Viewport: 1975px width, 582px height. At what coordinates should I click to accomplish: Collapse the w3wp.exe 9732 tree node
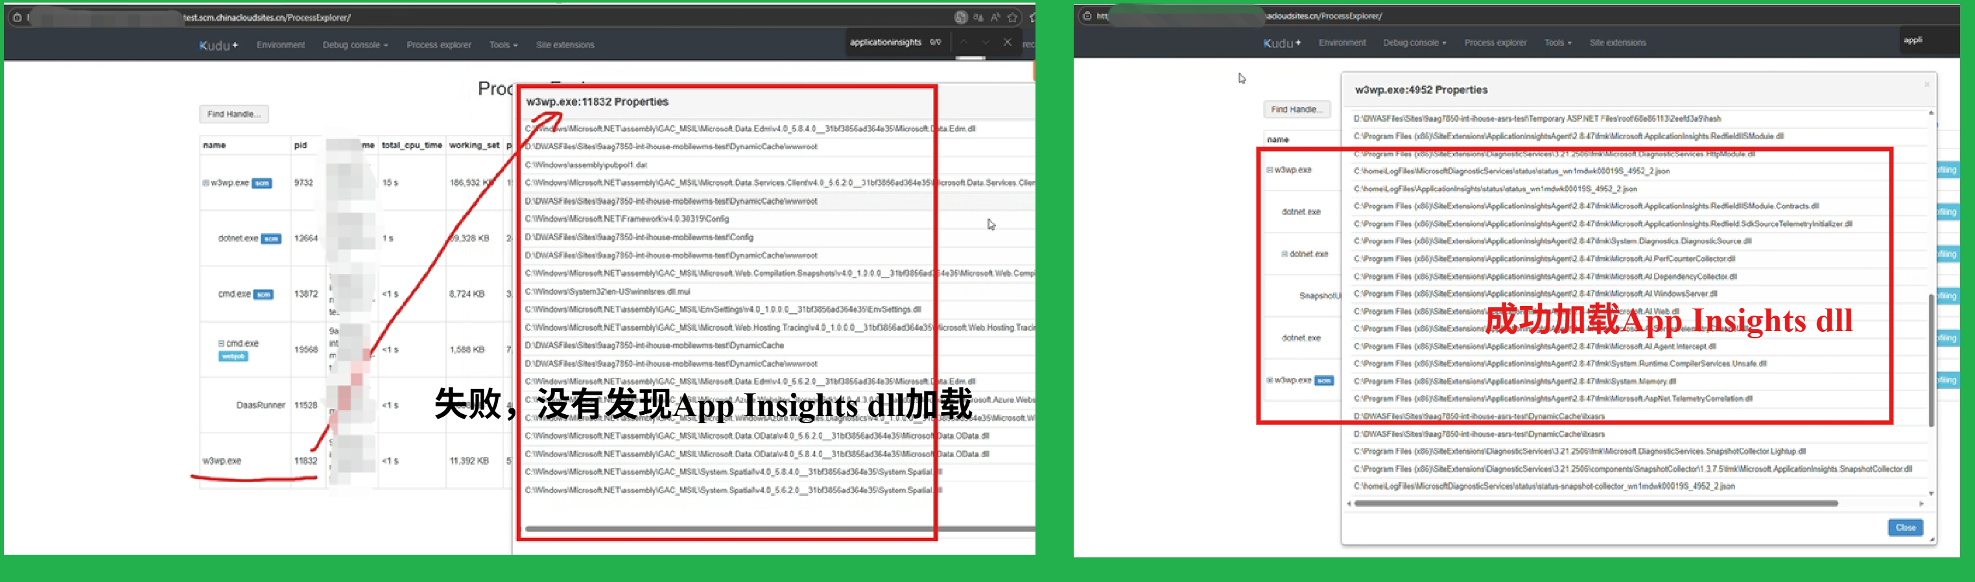[x=206, y=183]
